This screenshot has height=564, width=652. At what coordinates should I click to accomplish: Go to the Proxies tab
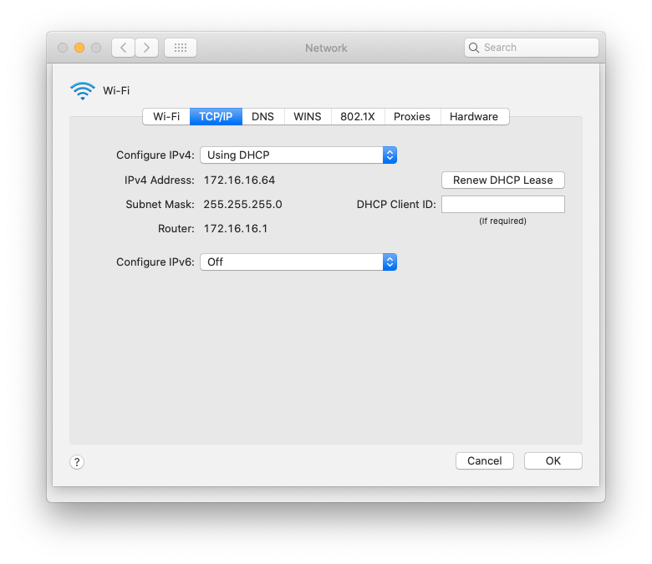click(412, 116)
